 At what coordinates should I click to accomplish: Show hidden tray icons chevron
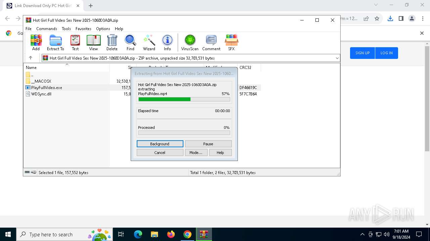(x=362, y=234)
